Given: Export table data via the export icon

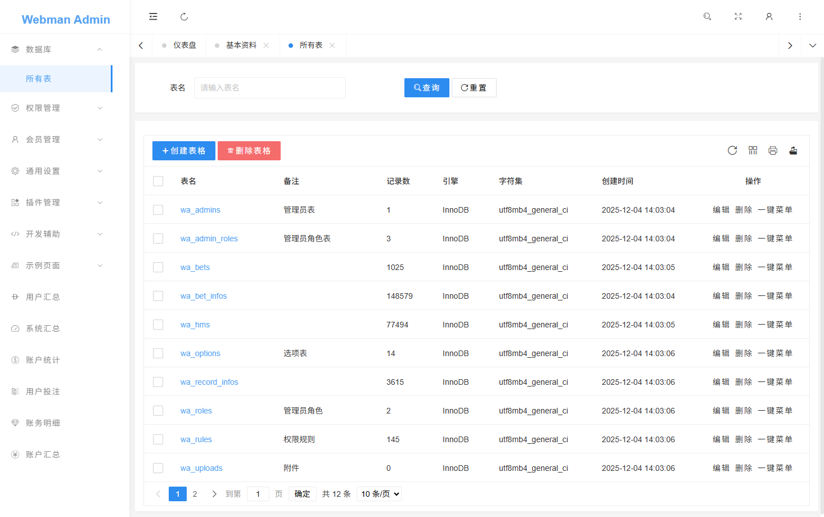Looking at the screenshot, I should (793, 150).
